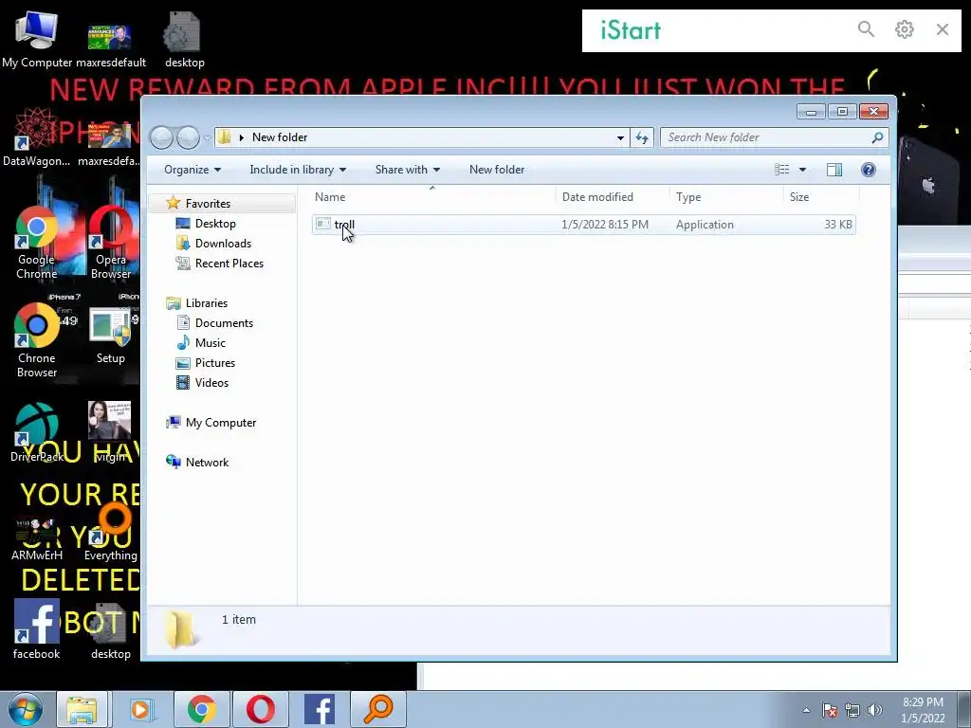Open Facebook from the taskbar

(x=320, y=709)
